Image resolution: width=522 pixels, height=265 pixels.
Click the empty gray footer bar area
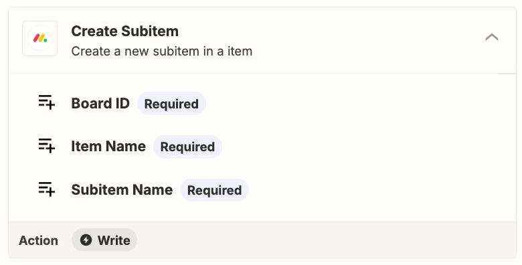pos(327,240)
